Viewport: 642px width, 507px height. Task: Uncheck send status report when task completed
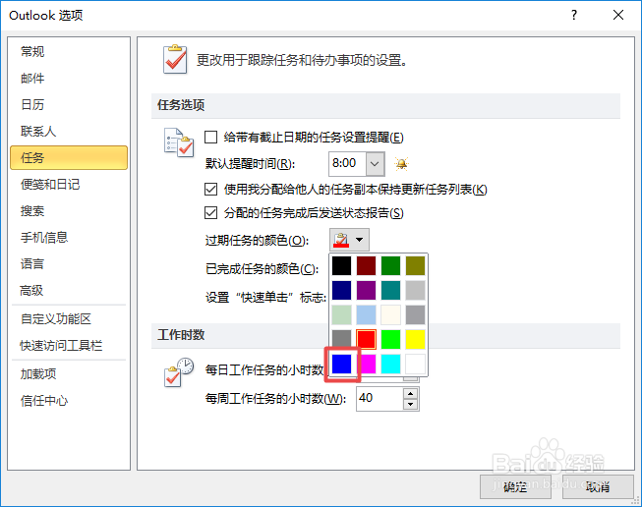click(210, 213)
